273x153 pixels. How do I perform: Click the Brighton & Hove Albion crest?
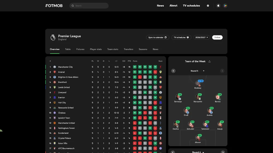point(55,77)
